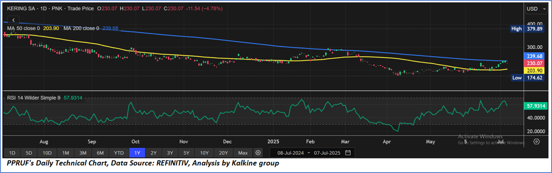Click the Aug month axis label
Viewport: 552px width, 173px height.
(x=44, y=141)
